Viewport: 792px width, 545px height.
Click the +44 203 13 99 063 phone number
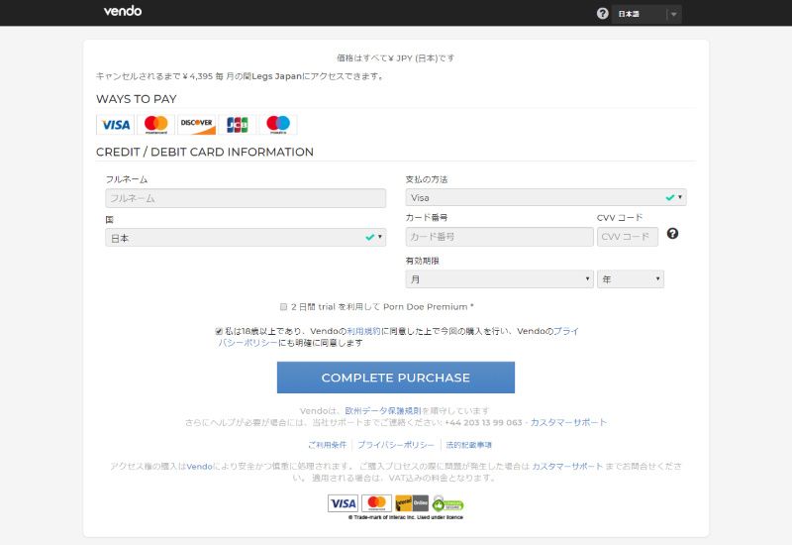(x=483, y=423)
